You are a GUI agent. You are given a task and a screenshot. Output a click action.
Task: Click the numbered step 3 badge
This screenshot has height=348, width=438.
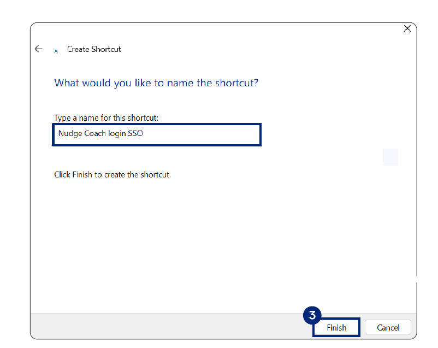[x=312, y=315]
